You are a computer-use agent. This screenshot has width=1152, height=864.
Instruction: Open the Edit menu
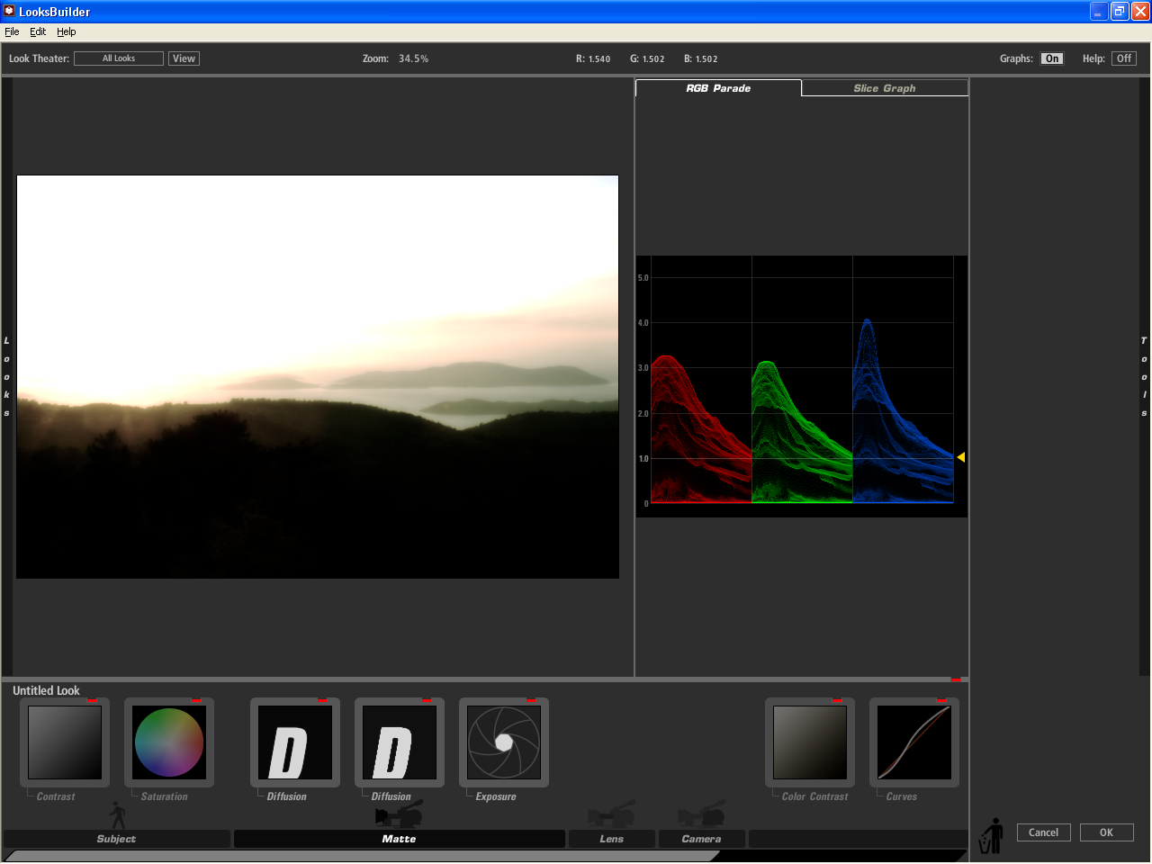[x=37, y=31]
